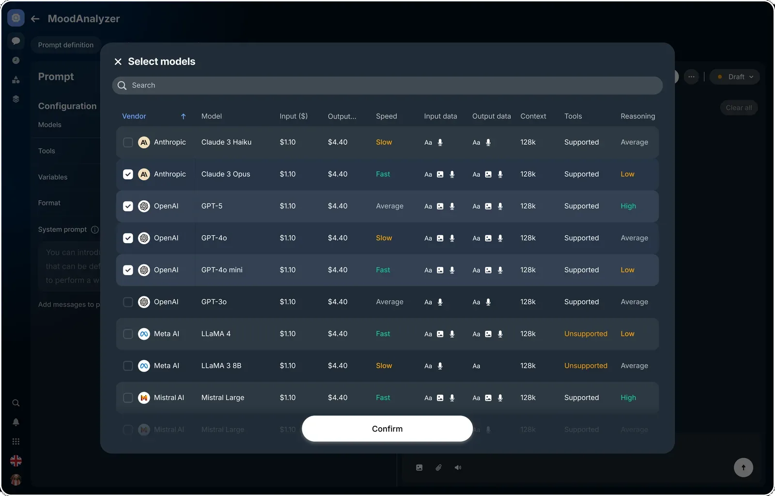
Task: Uncheck the Claude 3 Opus checkbox
Action: (x=128, y=174)
